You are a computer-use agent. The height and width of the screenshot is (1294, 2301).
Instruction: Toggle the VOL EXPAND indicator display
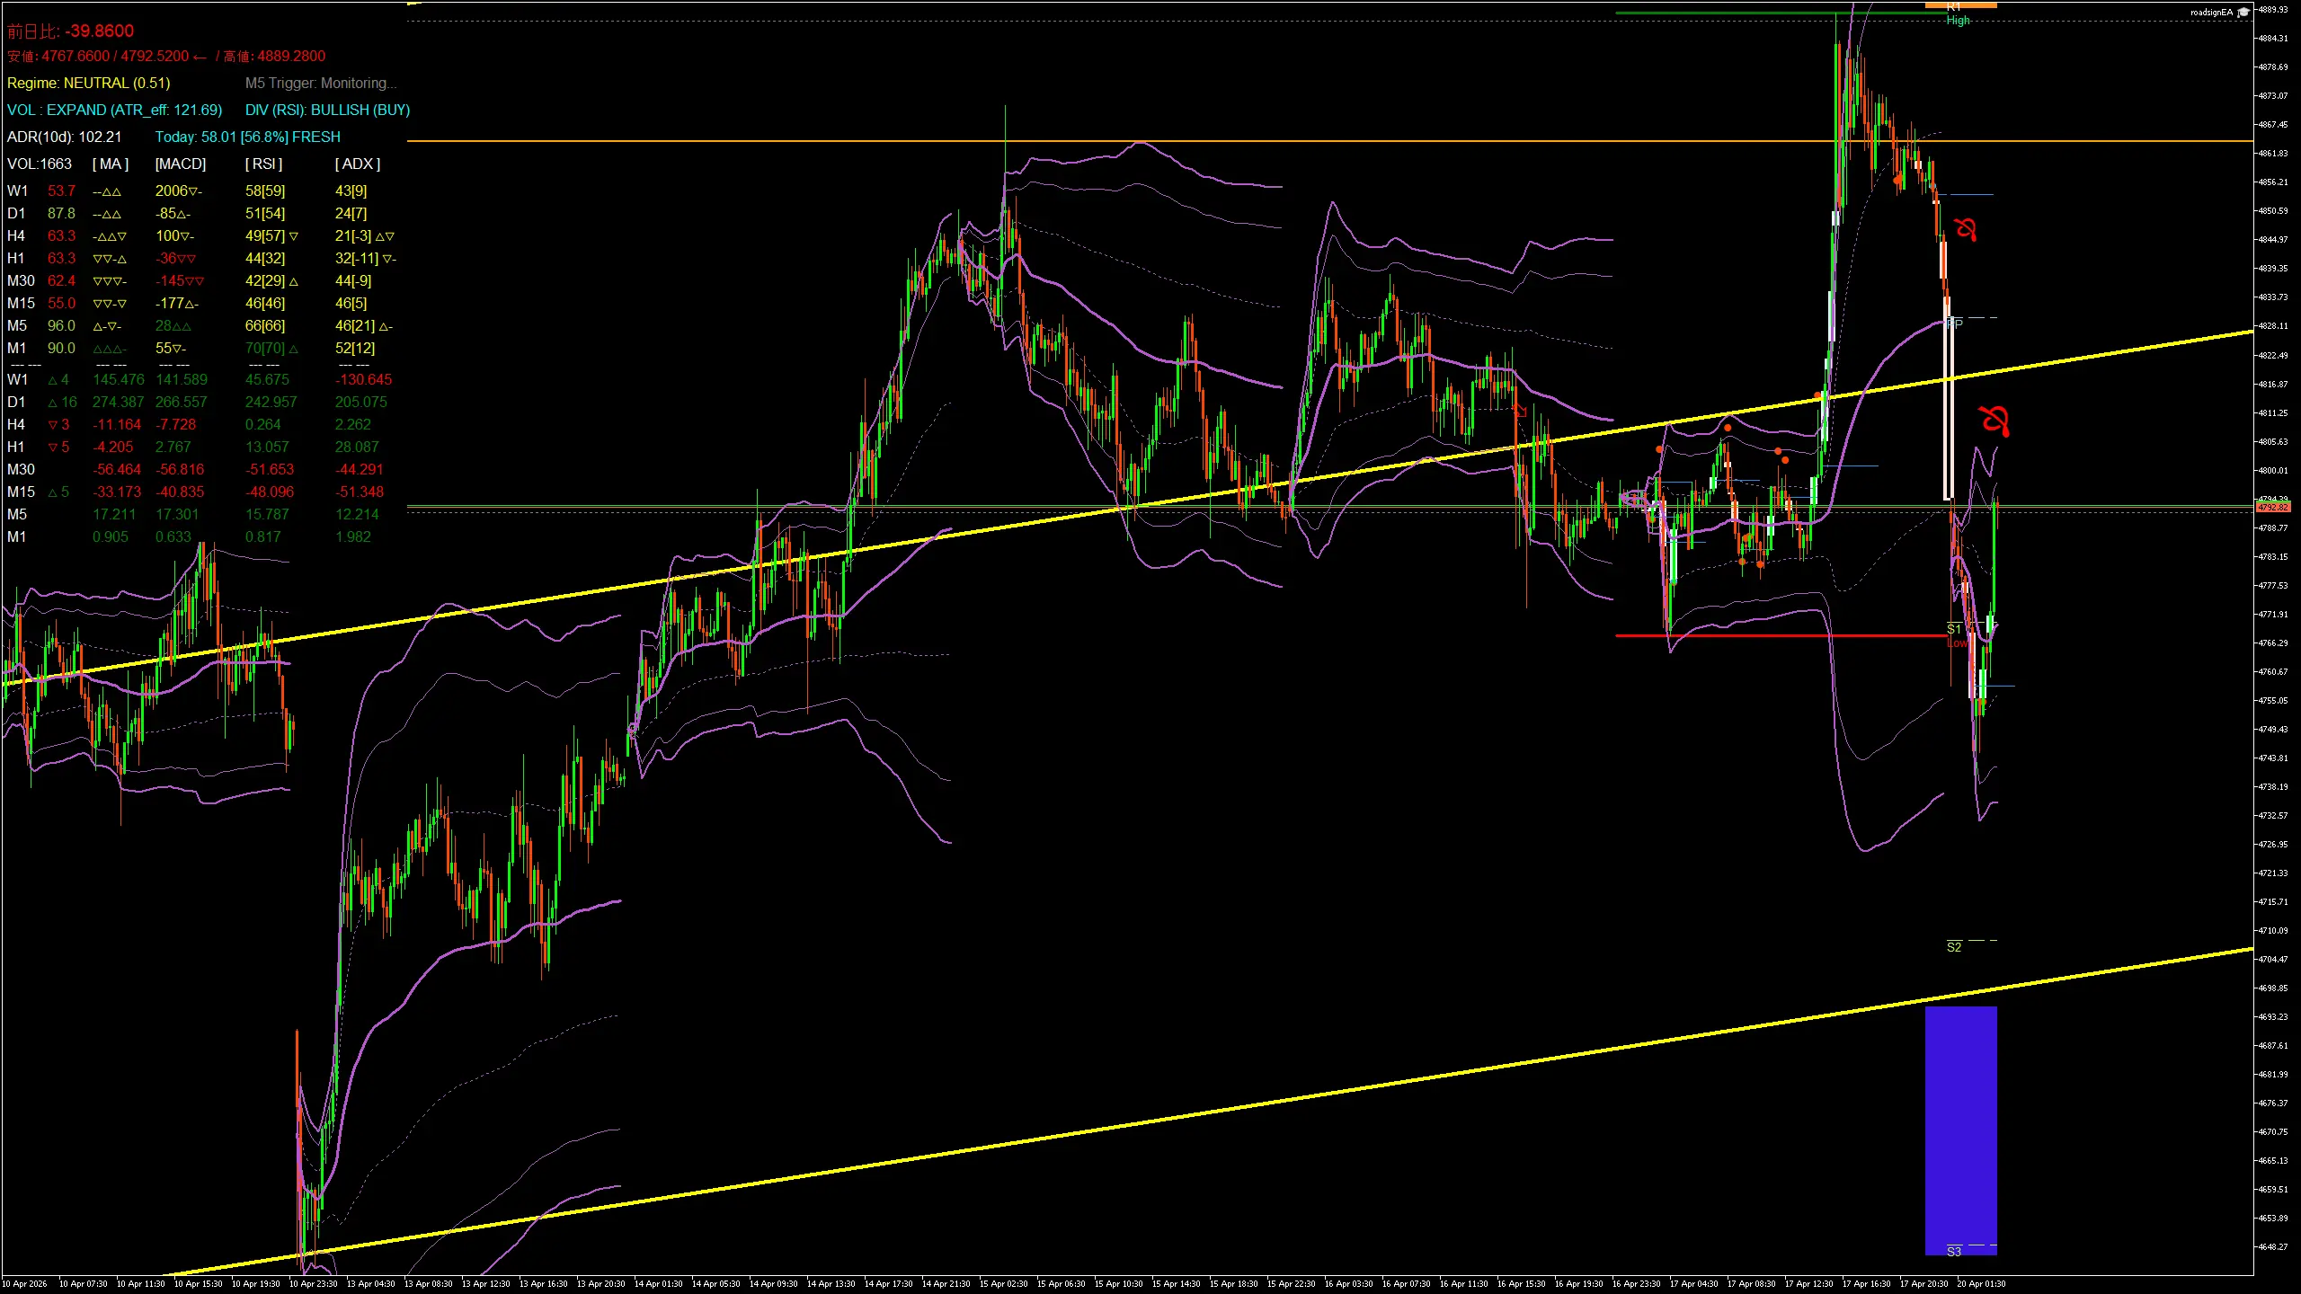[x=114, y=110]
